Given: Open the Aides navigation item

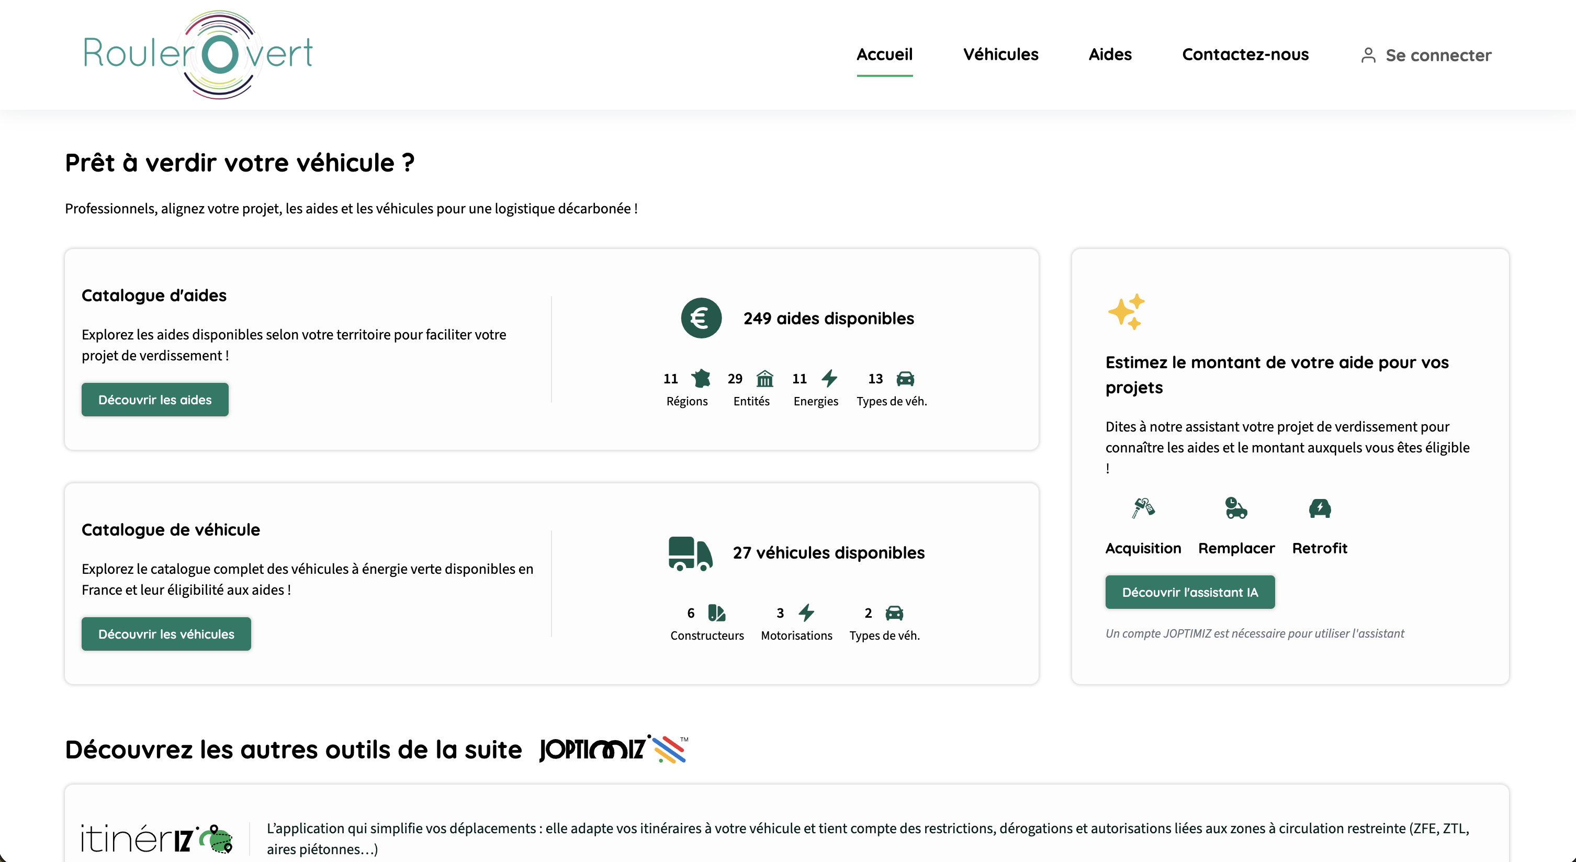Looking at the screenshot, I should (1110, 54).
